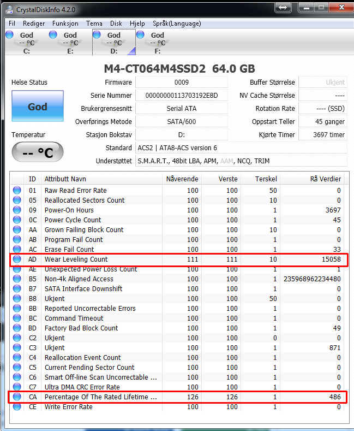Click the Rå Verdier column header
Screen dimensions: 354x431
pos(312,179)
